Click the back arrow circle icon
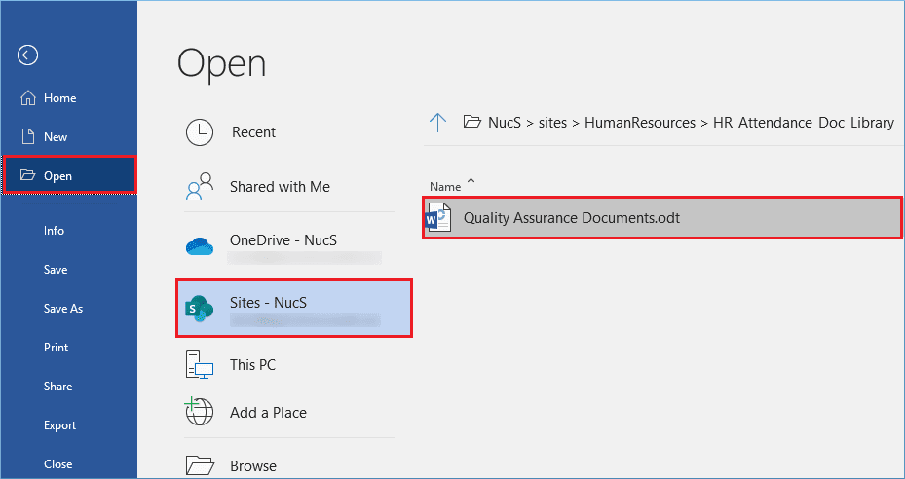905x479 pixels. (x=27, y=55)
